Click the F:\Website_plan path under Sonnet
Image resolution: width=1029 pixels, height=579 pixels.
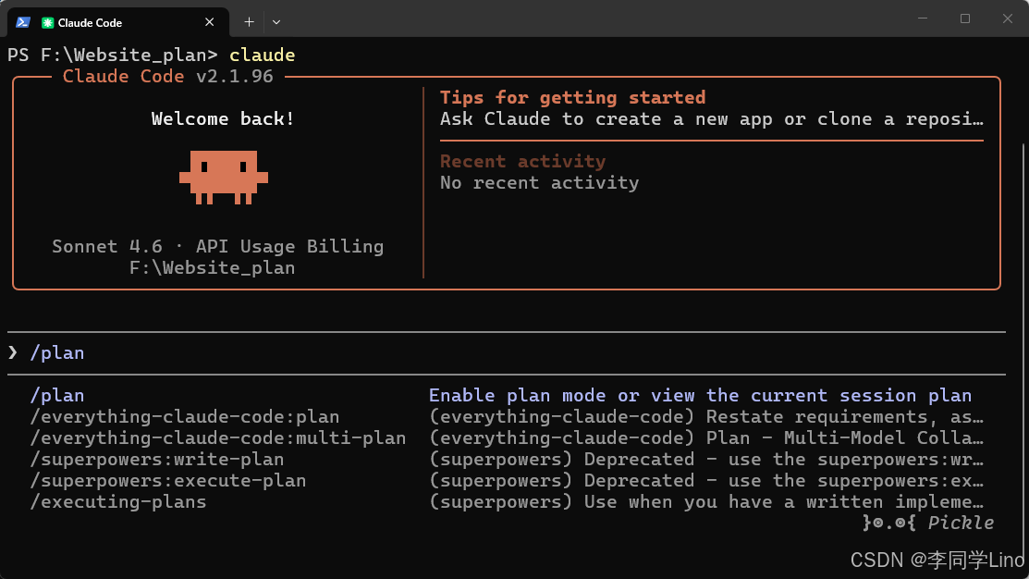212,268
